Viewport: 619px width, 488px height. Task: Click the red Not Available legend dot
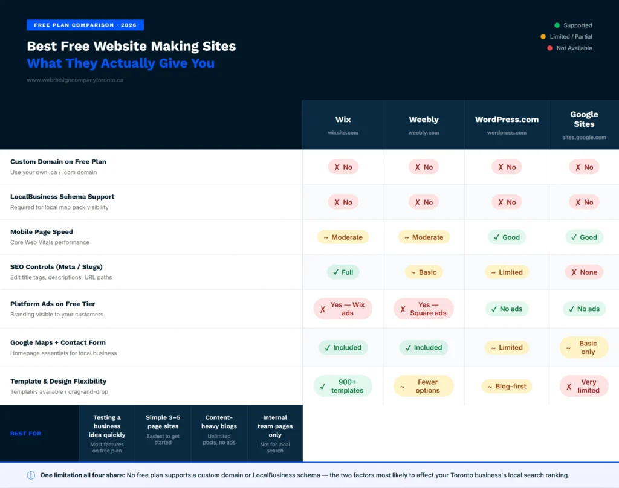tap(549, 48)
